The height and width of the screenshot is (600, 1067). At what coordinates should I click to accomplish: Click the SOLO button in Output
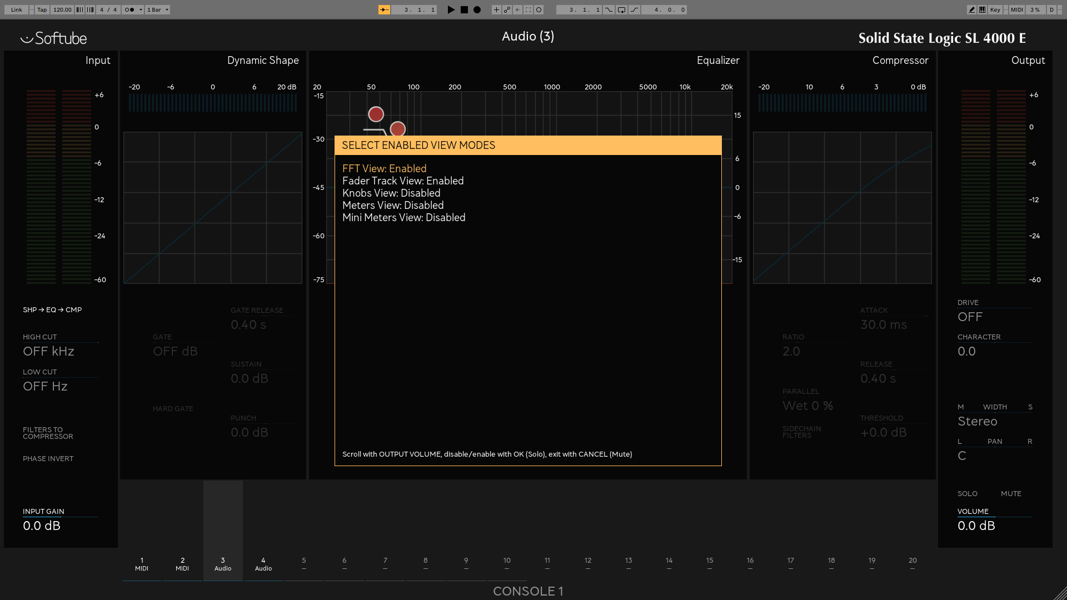coord(967,493)
